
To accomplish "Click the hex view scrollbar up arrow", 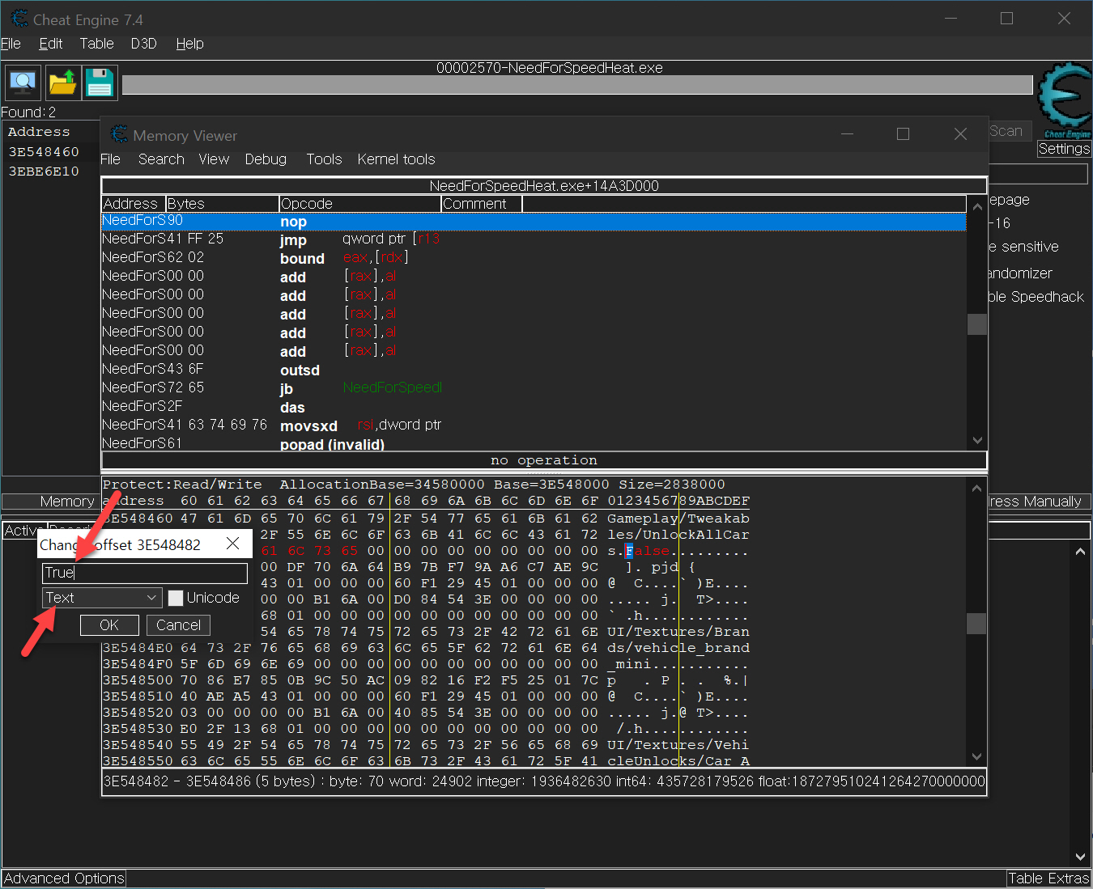I will [x=977, y=489].
